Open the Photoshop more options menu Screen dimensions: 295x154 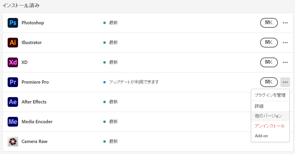(285, 23)
